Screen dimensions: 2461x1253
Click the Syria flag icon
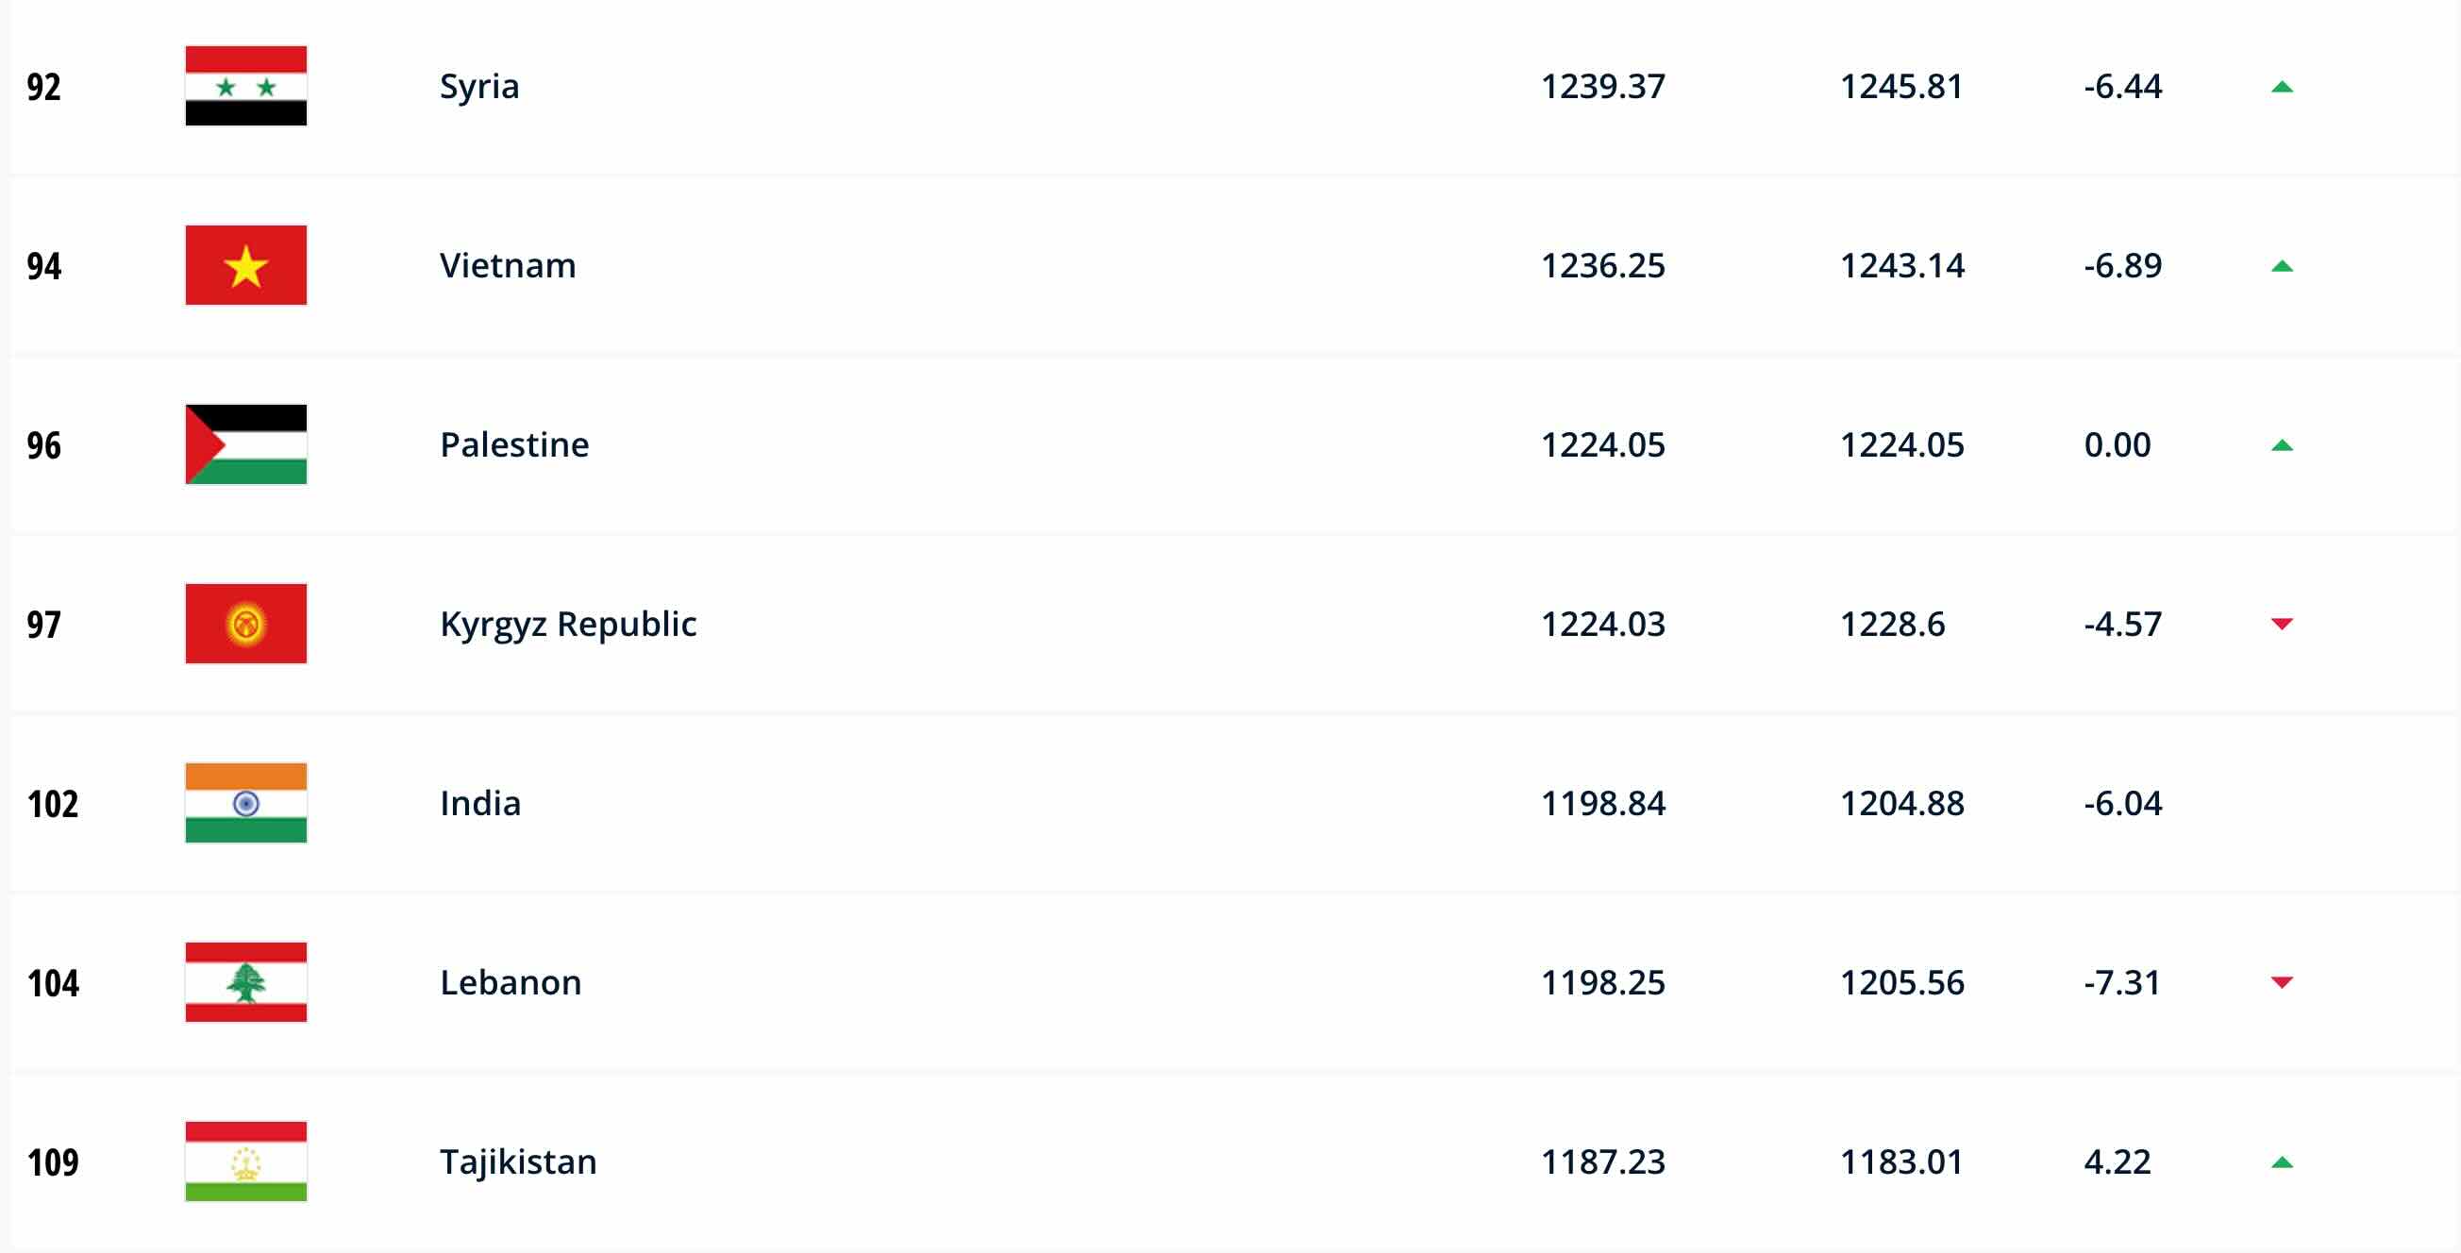(245, 86)
